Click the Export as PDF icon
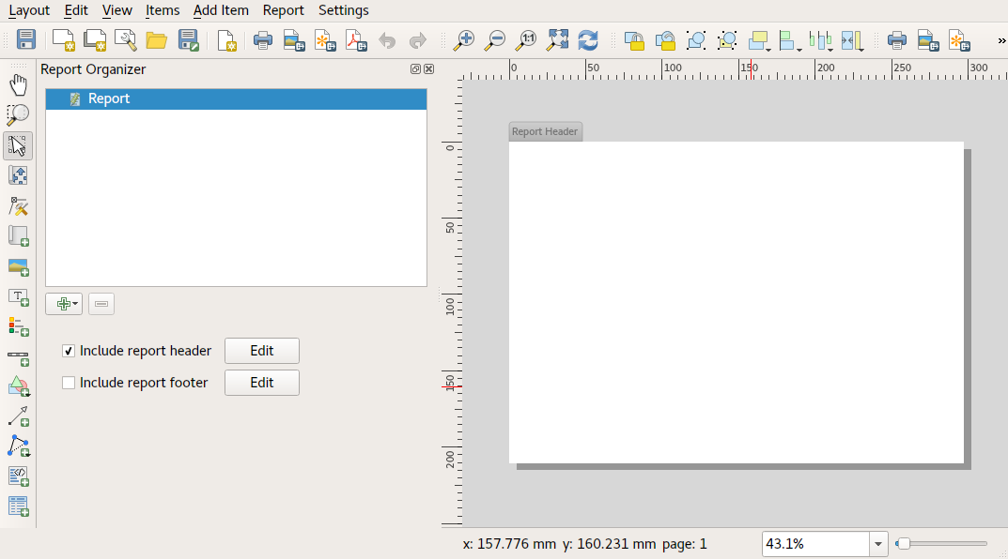The width and height of the screenshot is (1008, 559). 356,40
